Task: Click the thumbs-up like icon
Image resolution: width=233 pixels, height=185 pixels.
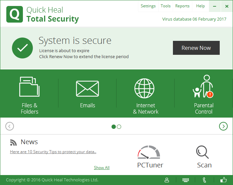Action: click(x=223, y=180)
